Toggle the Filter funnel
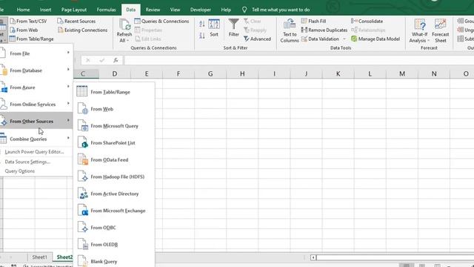The width and height of the screenshot is (474, 267). 234,28
